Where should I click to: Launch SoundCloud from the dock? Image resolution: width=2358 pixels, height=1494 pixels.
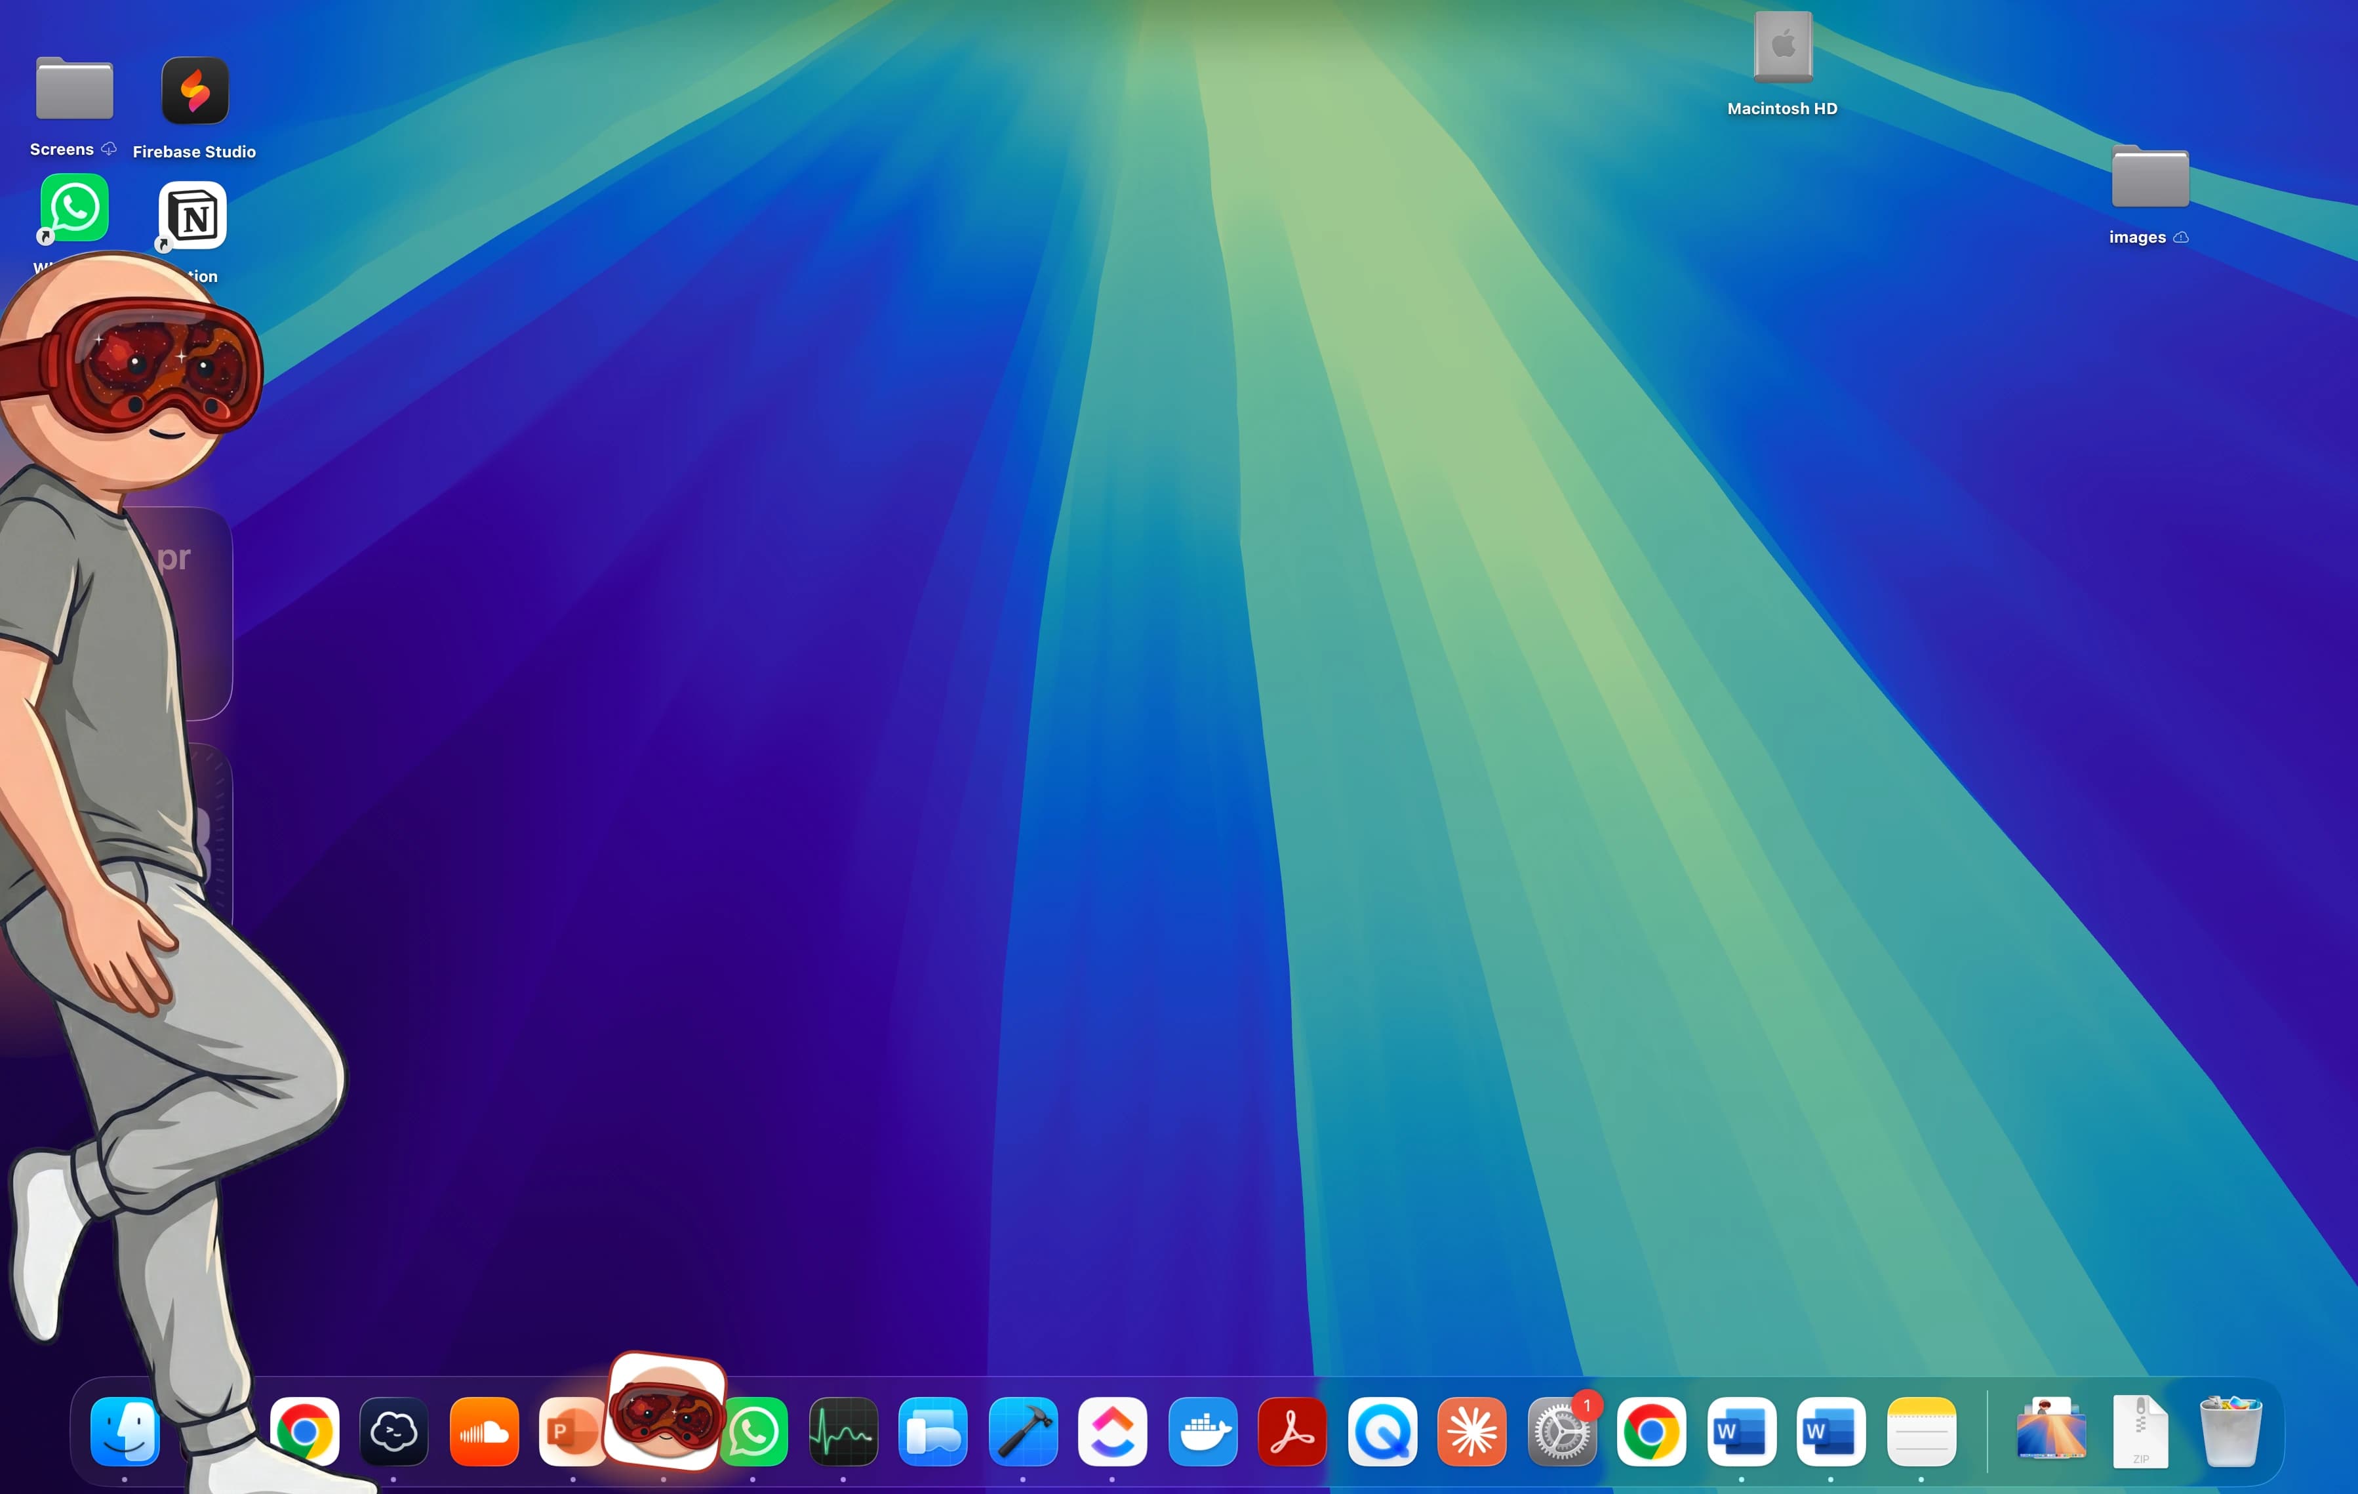(484, 1431)
